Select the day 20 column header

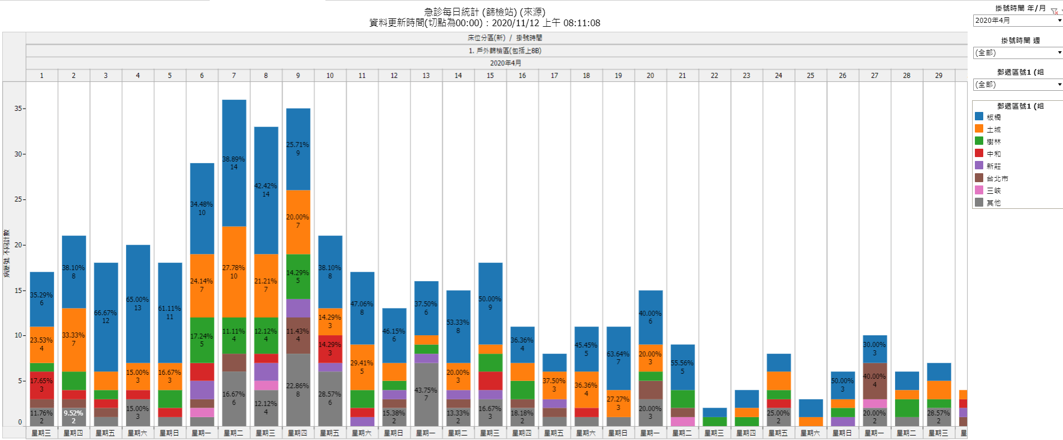pyautogui.click(x=650, y=75)
